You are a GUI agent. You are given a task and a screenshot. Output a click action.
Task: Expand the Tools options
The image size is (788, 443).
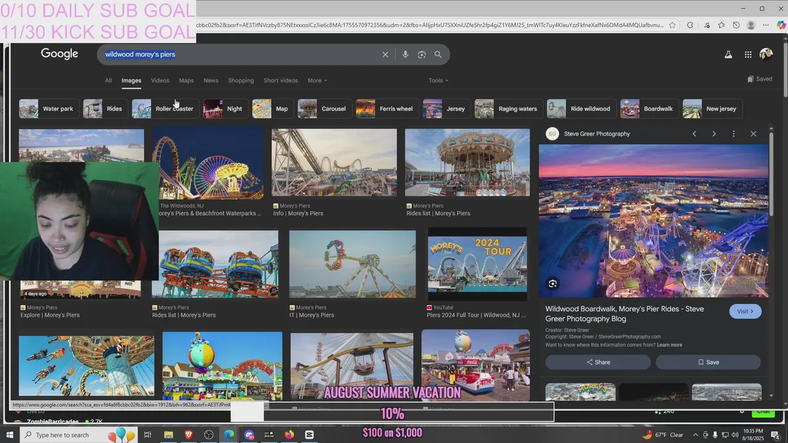[438, 81]
